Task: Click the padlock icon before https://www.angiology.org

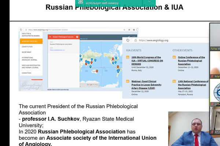Action: click(x=136, y=40)
